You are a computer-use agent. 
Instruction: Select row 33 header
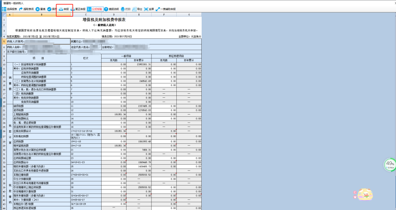click(4, 162)
